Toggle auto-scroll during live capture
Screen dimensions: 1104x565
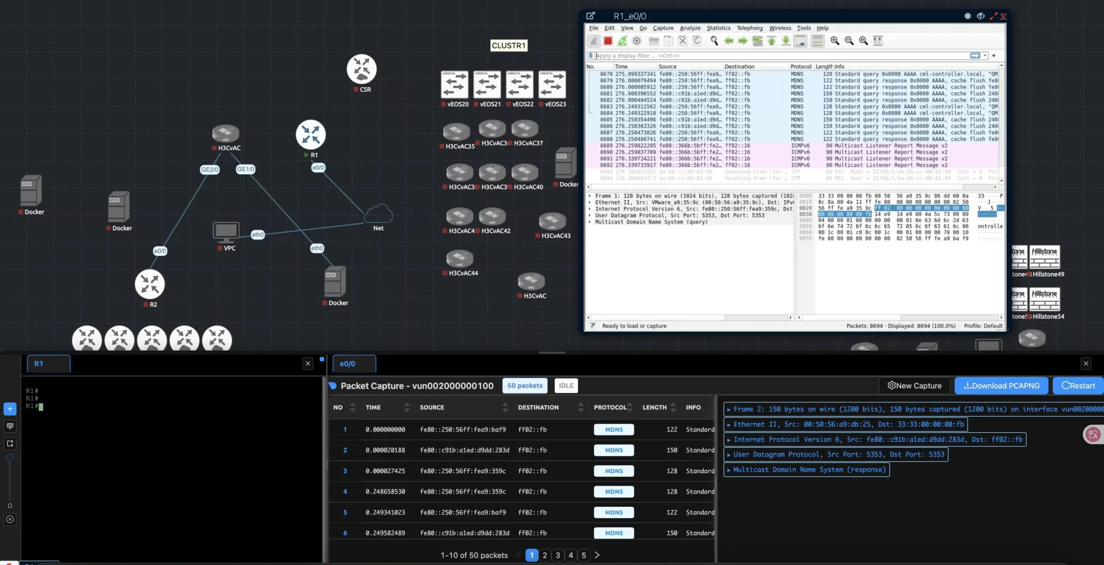800,41
